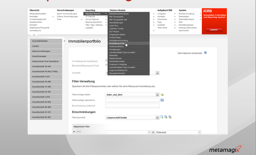Select Restmietlaufzeiten report

117,61
